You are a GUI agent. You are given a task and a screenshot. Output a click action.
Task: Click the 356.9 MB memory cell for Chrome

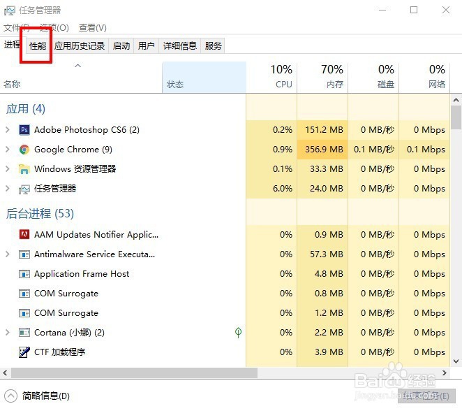tap(322, 150)
